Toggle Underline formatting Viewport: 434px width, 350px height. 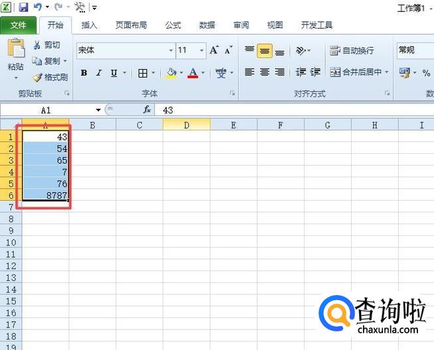tap(113, 73)
